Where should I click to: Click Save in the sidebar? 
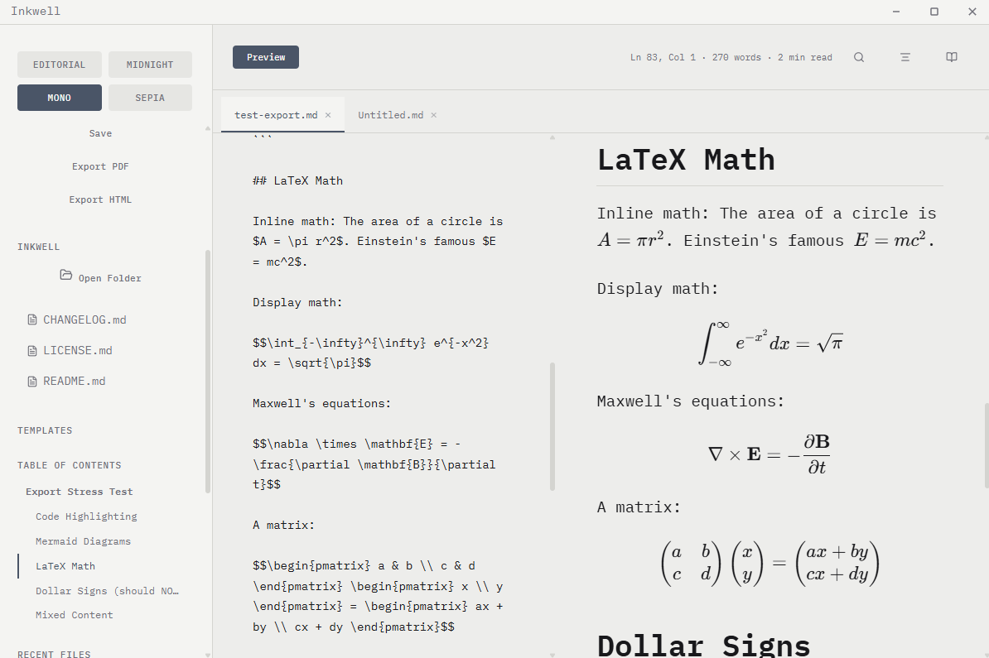pos(100,133)
